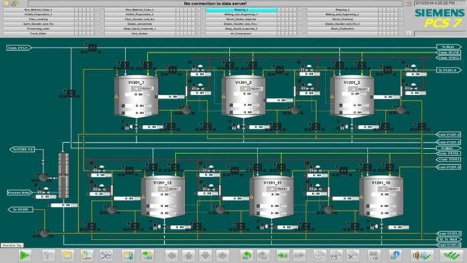Viewport: 467px width, 263px height.
Task: Open the Air_Compressor area
Action: coord(241,33)
